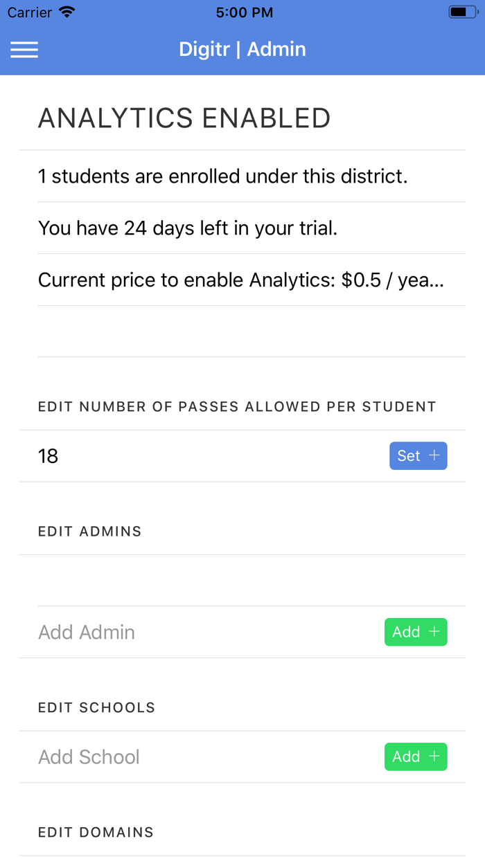Select the trial days left row
This screenshot has width=485, height=861.
pyautogui.click(x=188, y=228)
